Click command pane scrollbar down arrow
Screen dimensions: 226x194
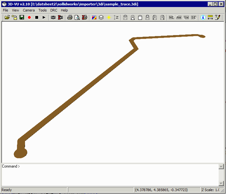pos(221,183)
